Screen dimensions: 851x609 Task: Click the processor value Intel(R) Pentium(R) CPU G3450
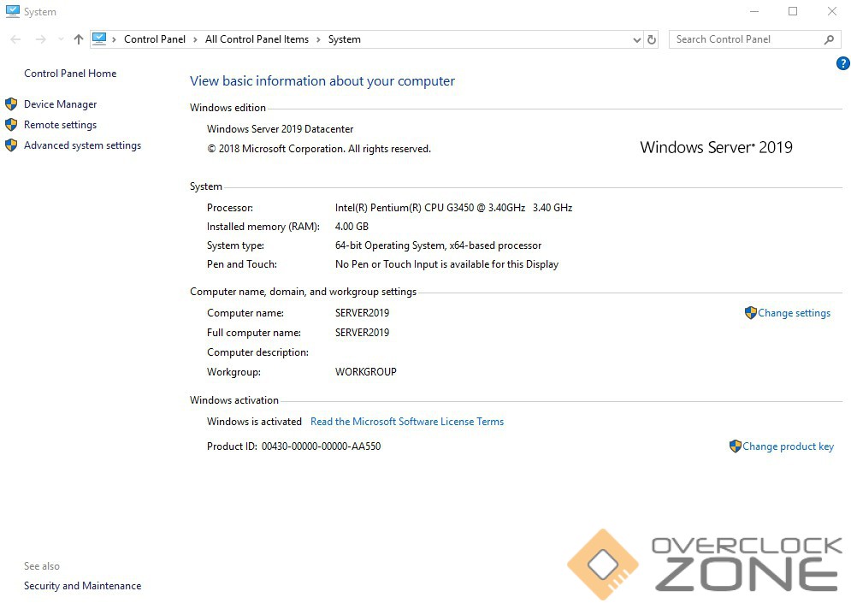tap(453, 208)
